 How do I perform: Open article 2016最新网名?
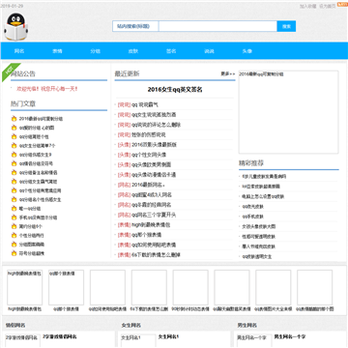[148, 185]
